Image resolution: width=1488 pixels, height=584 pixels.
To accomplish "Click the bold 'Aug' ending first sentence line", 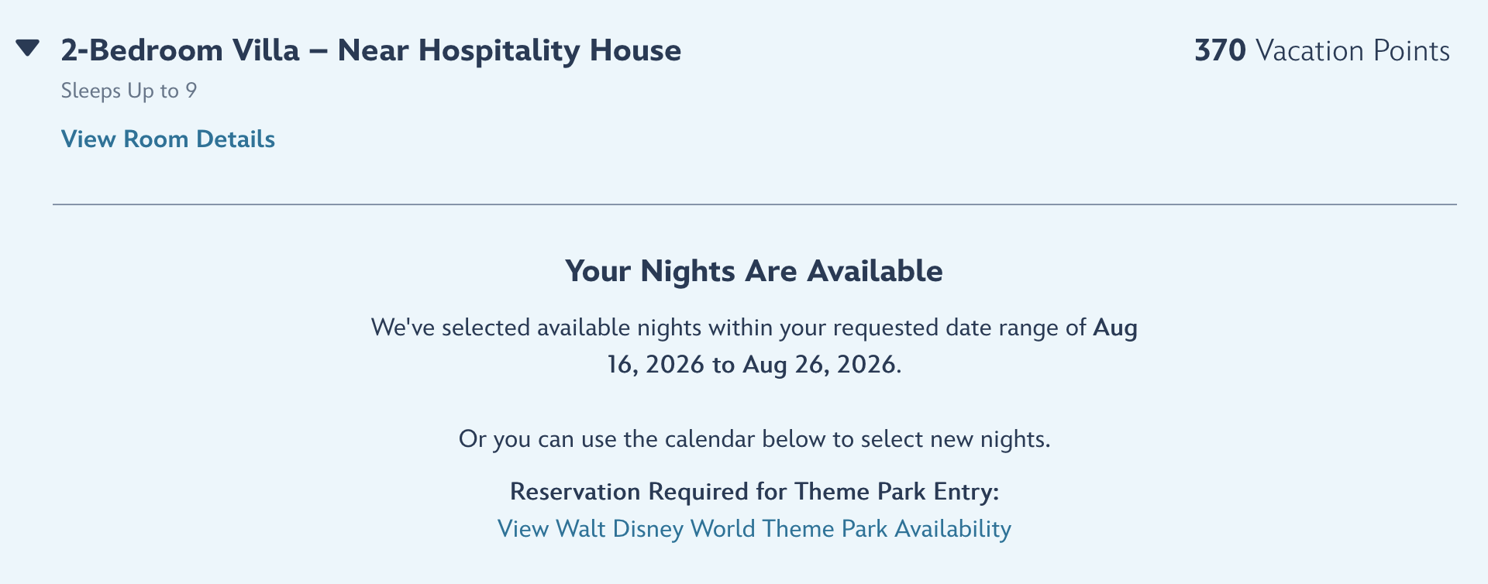I will [x=1114, y=328].
